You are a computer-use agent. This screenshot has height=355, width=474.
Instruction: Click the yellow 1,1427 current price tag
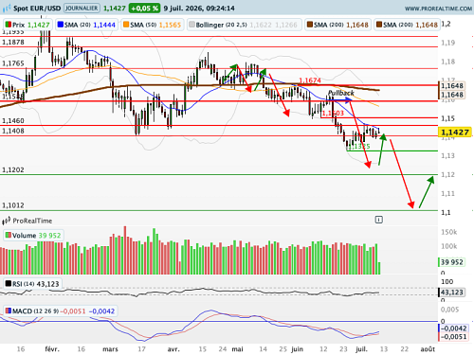455,133
